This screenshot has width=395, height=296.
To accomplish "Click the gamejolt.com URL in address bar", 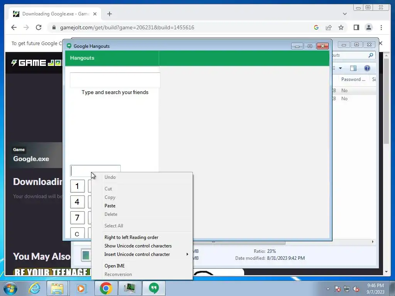I will click(x=127, y=27).
